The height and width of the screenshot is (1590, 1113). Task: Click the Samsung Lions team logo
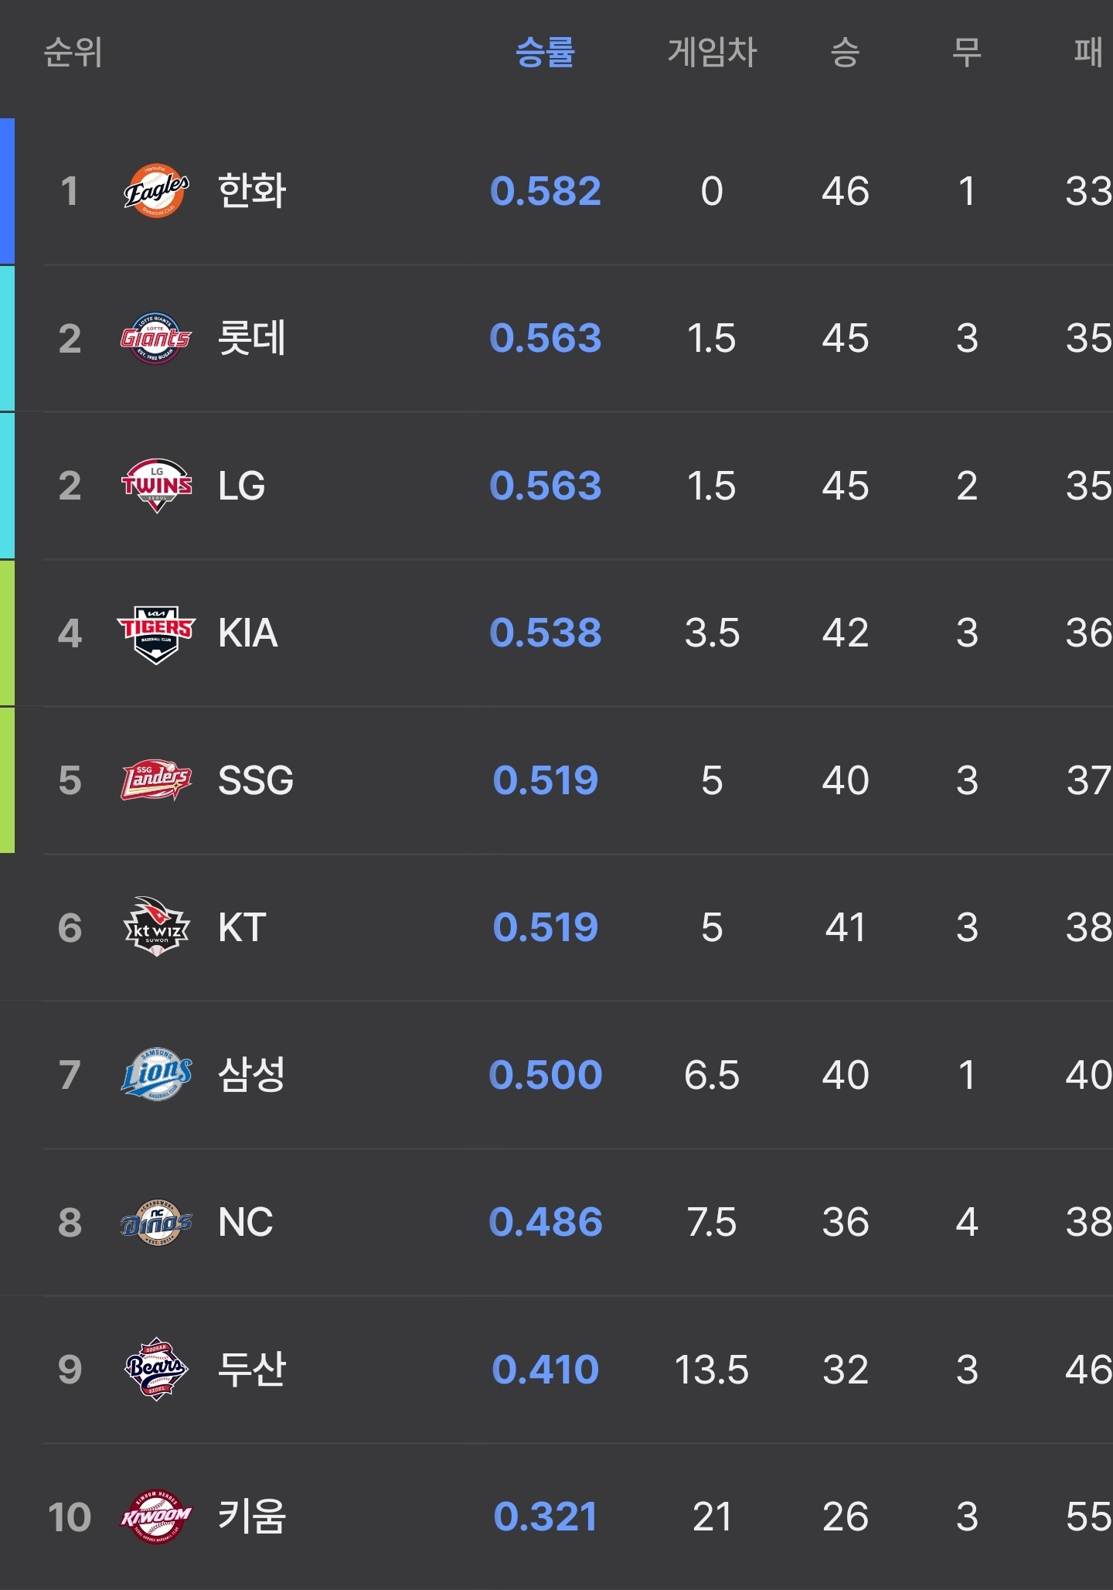[156, 1073]
